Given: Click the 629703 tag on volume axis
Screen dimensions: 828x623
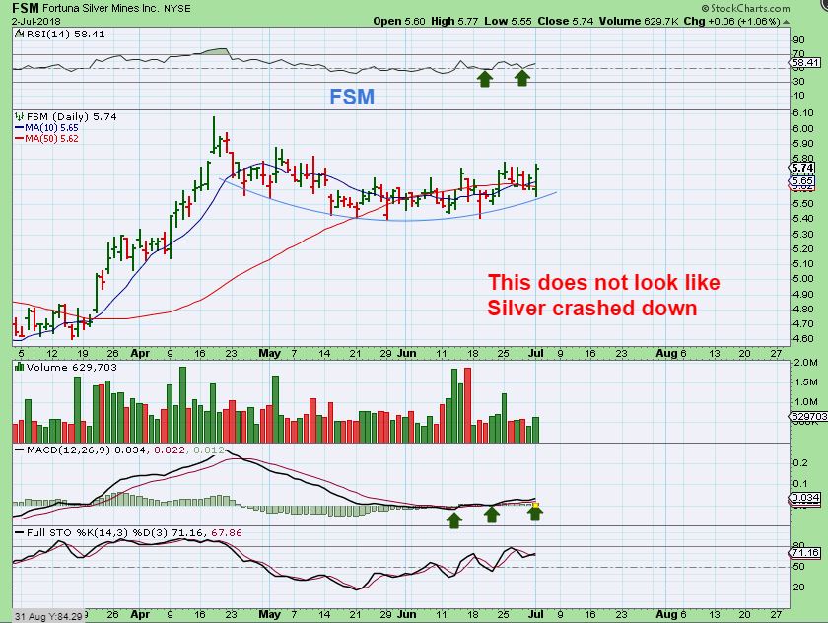Looking at the screenshot, I should [x=808, y=417].
